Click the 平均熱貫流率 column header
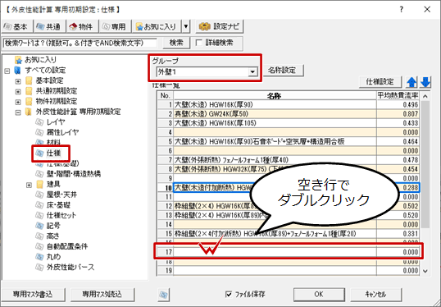 [398, 96]
